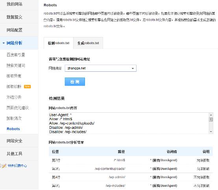Select the 第2行 table cell
Viewport: 218px width, 190px height.
pos(56,160)
